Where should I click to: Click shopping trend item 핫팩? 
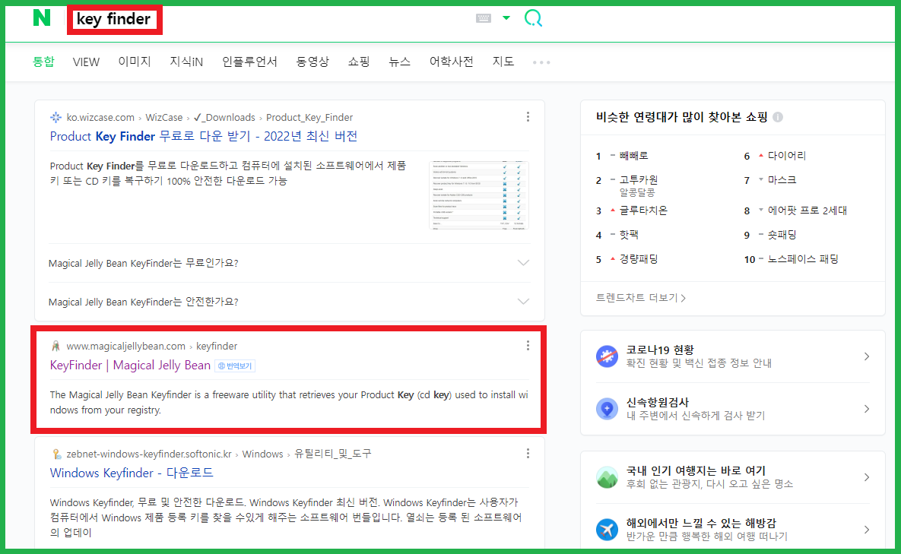(x=629, y=235)
